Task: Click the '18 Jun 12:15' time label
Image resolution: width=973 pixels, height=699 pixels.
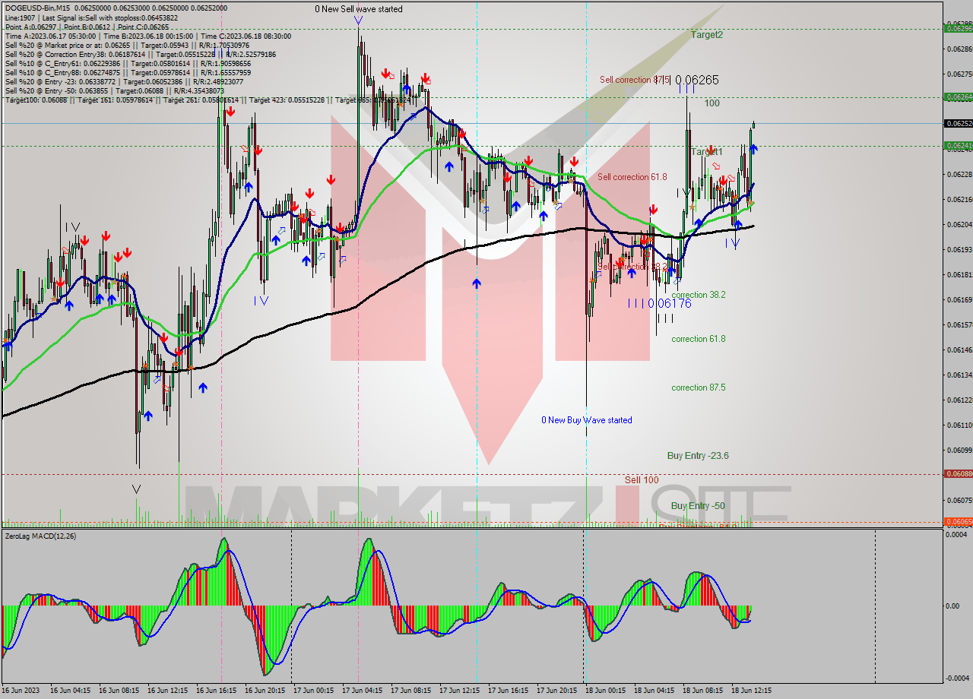Action: 752,691
